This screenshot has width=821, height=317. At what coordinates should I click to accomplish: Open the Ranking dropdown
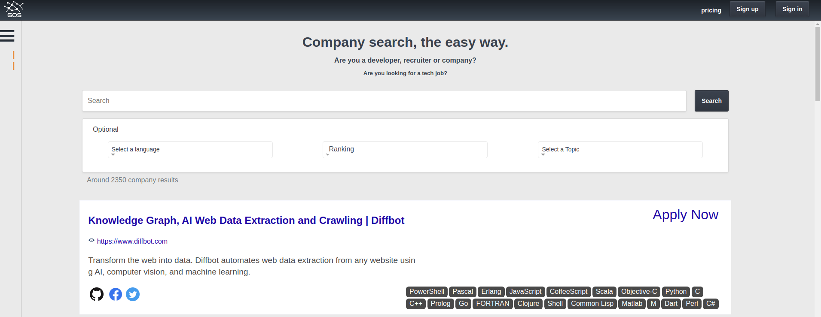405,150
